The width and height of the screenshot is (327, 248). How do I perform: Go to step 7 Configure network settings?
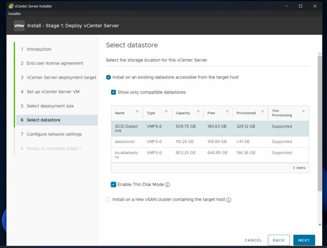coord(54,134)
